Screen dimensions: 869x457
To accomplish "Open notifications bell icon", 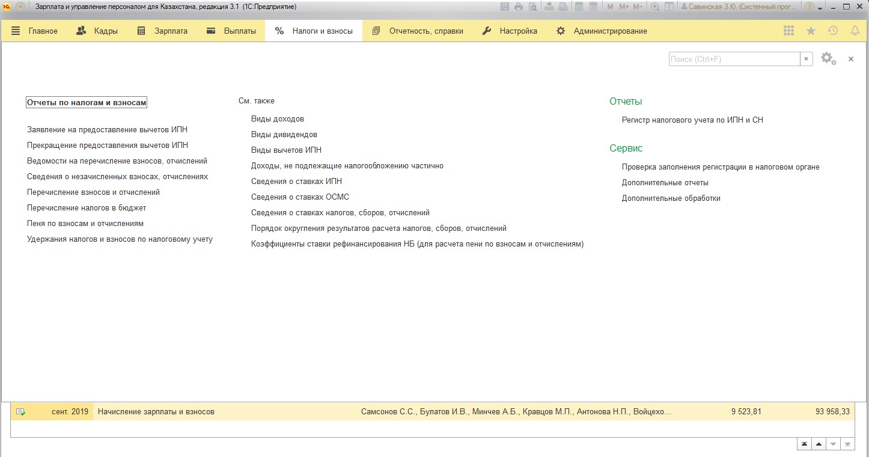I will [855, 31].
